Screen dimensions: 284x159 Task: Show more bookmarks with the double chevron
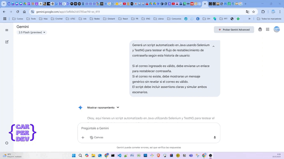tap(250, 19)
